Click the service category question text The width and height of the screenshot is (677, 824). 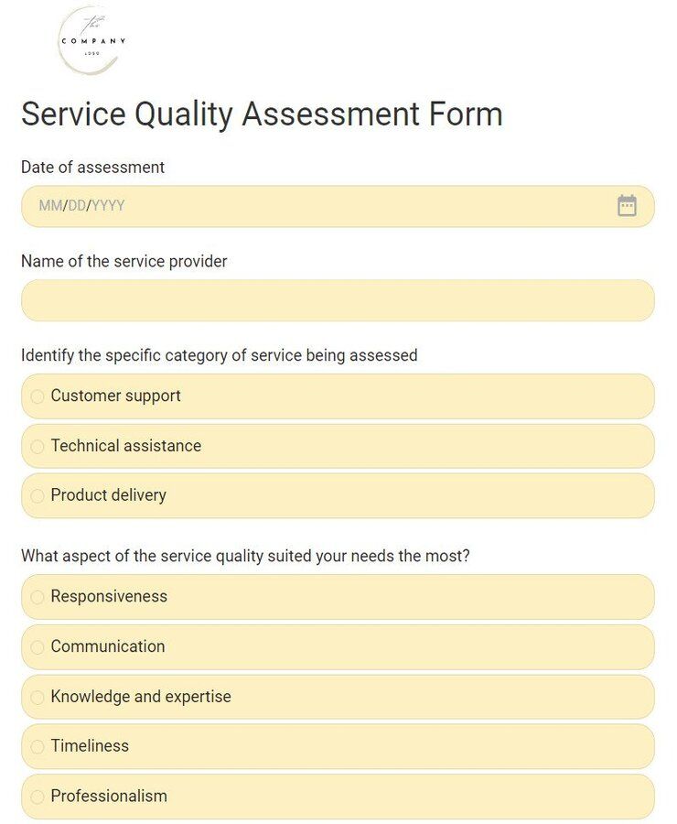(x=218, y=355)
